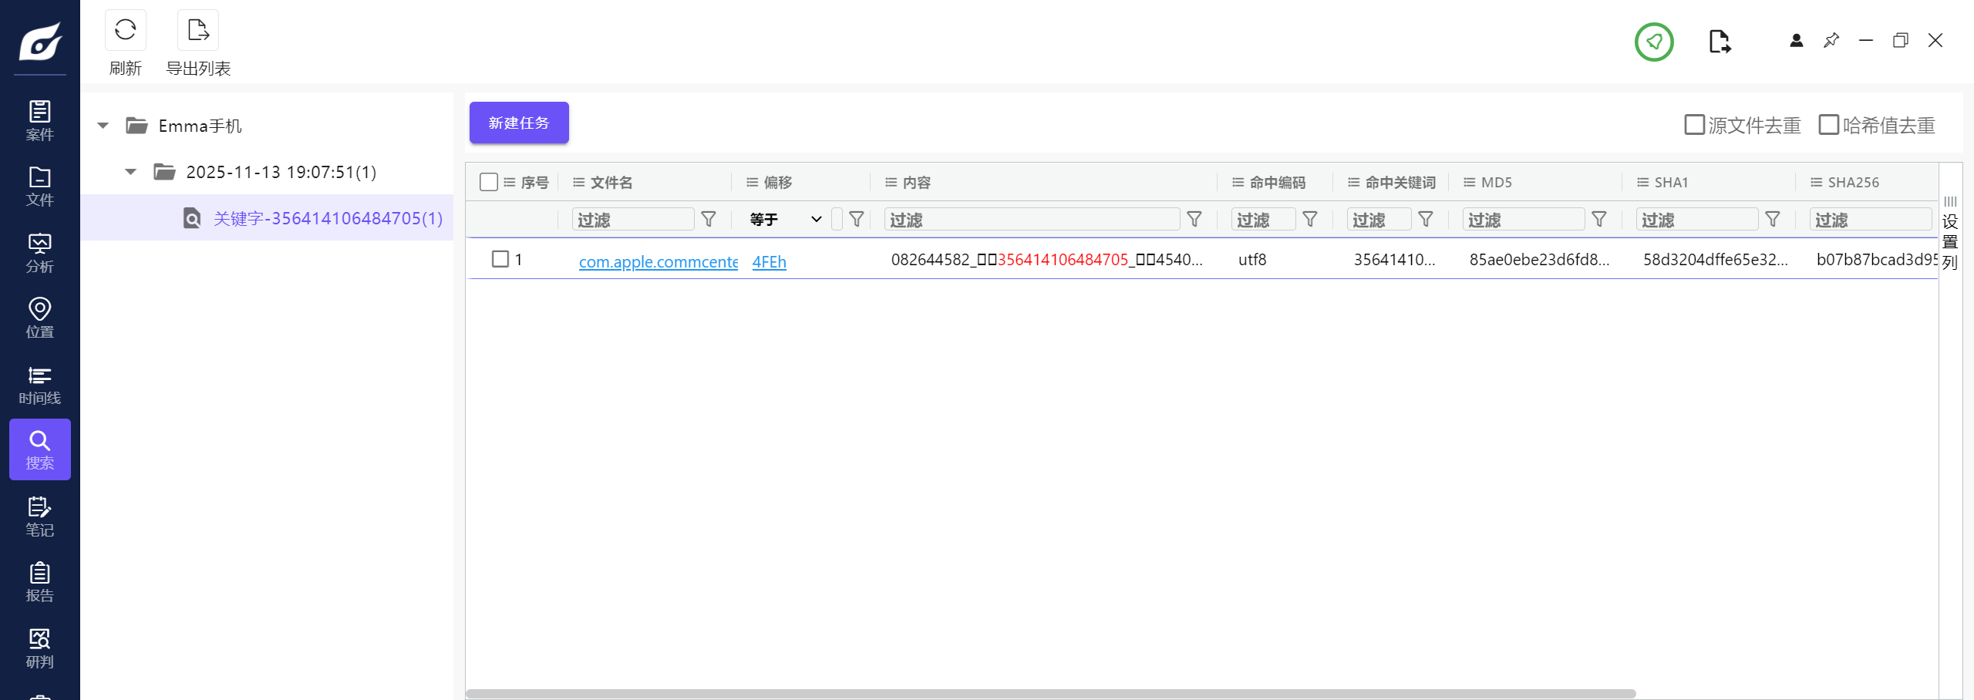Check the checkbox for row 1
Screen dimensions: 1974x700
tap(500, 259)
